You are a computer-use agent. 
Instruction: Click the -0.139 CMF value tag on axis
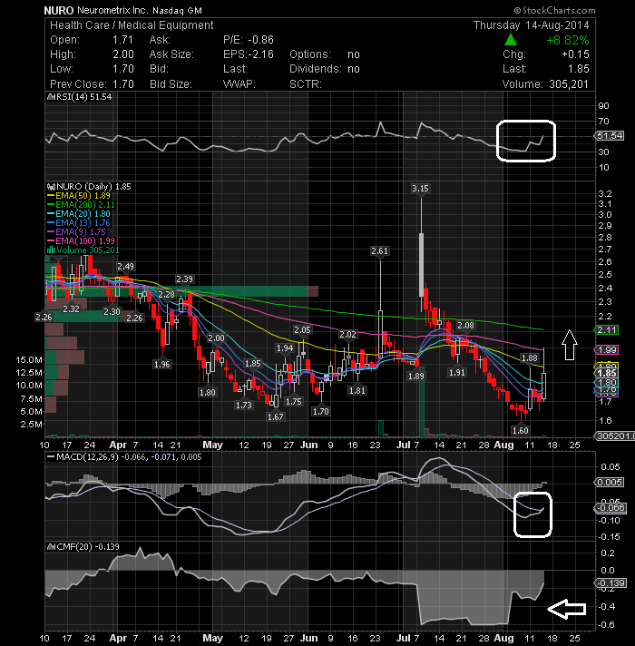point(611,583)
